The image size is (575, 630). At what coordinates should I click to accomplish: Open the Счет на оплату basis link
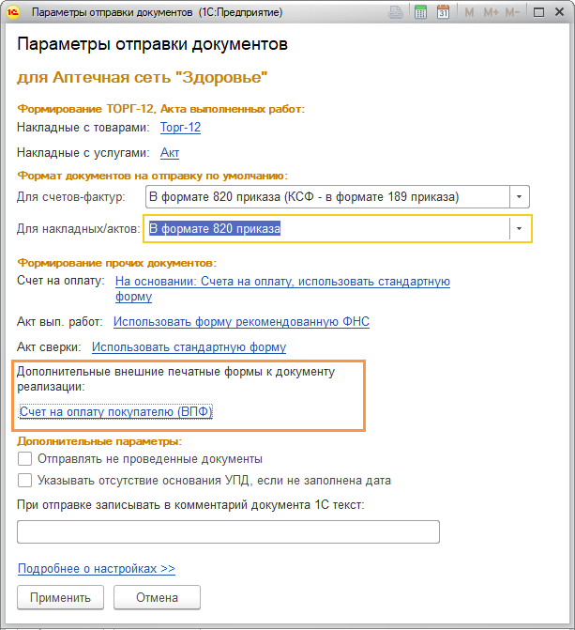(x=282, y=289)
